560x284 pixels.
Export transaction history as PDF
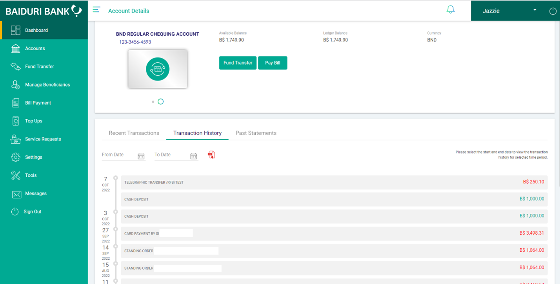coord(211,154)
